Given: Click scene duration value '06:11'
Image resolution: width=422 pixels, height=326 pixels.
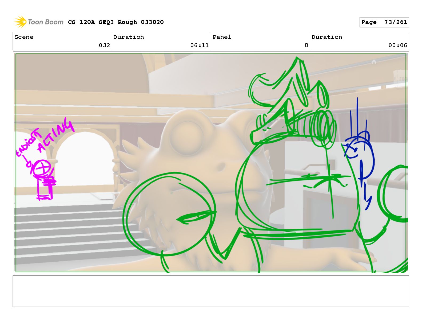Looking at the screenshot, I should point(200,45).
